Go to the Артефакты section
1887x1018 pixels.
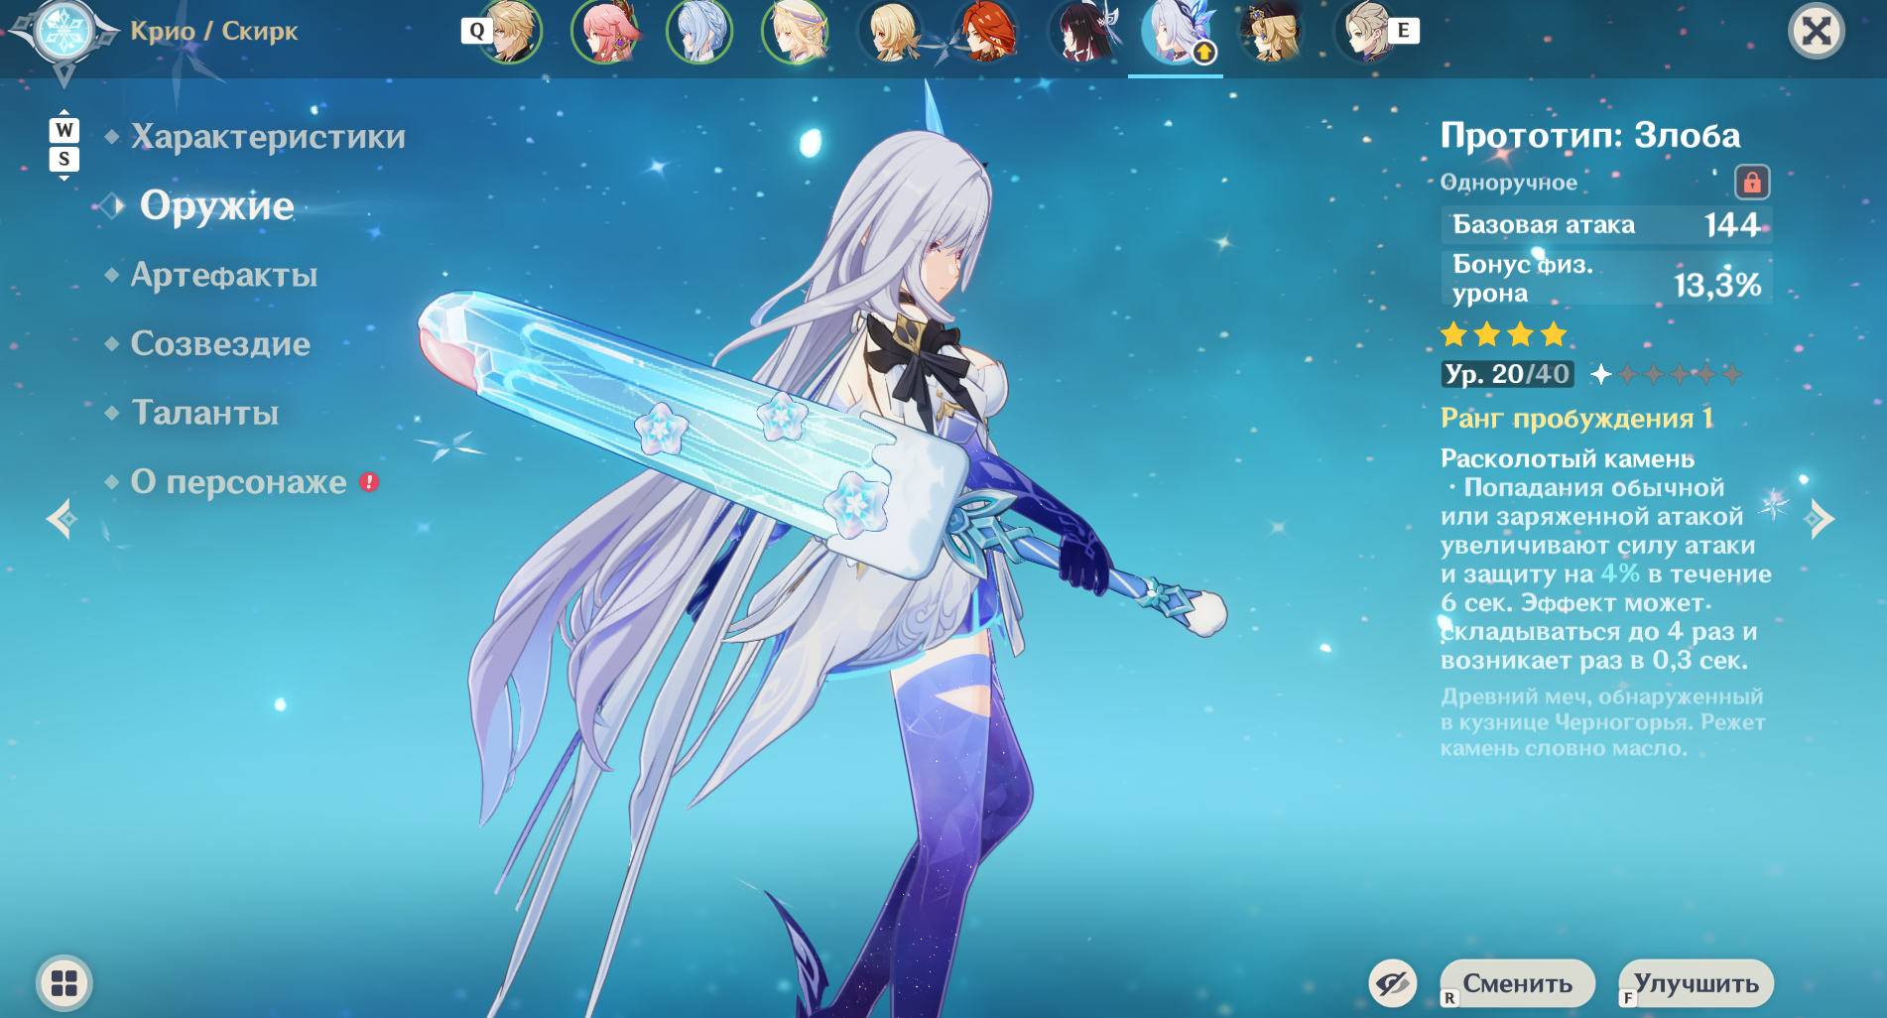[224, 275]
